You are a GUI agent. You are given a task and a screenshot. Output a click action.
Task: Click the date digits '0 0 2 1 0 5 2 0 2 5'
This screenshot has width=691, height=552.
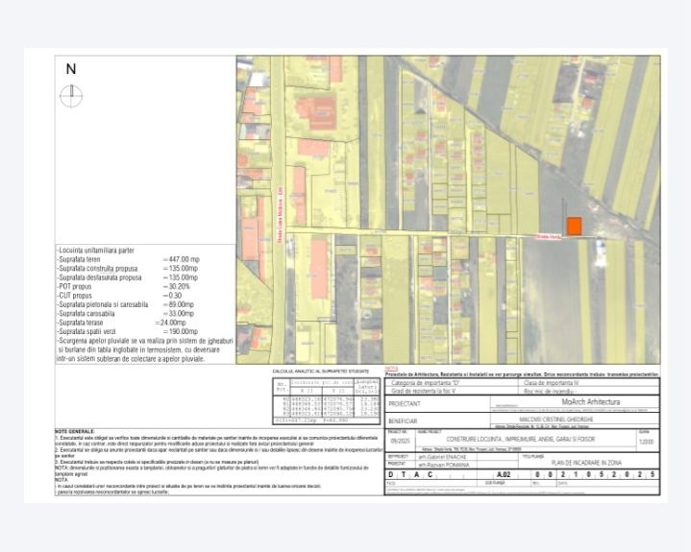coord(596,475)
